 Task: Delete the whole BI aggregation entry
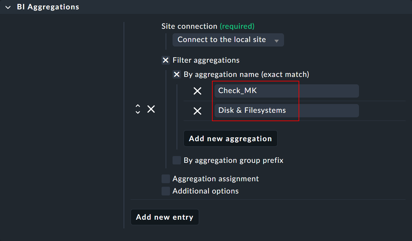click(x=151, y=109)
